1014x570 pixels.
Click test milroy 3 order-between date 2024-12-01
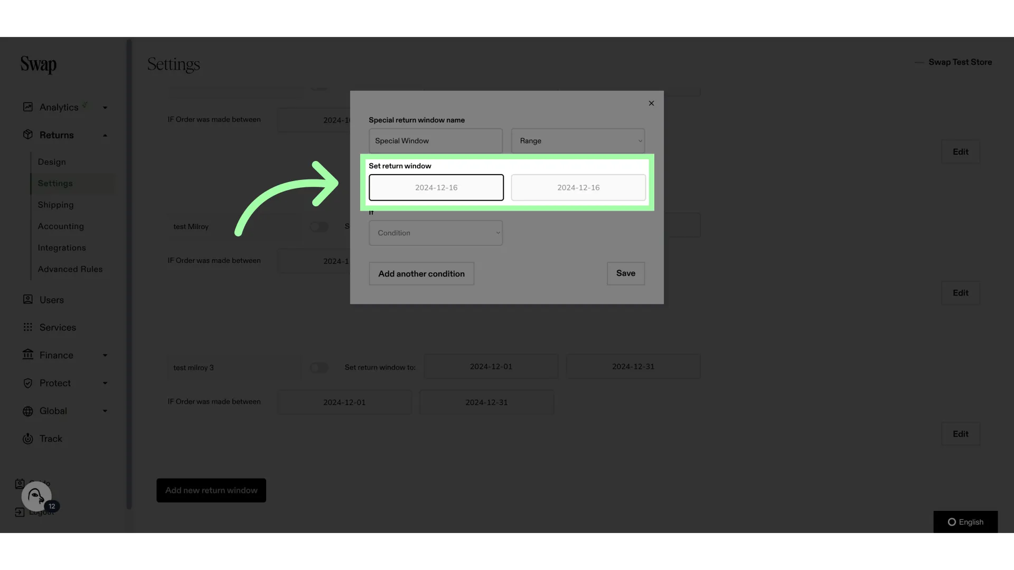344,402
